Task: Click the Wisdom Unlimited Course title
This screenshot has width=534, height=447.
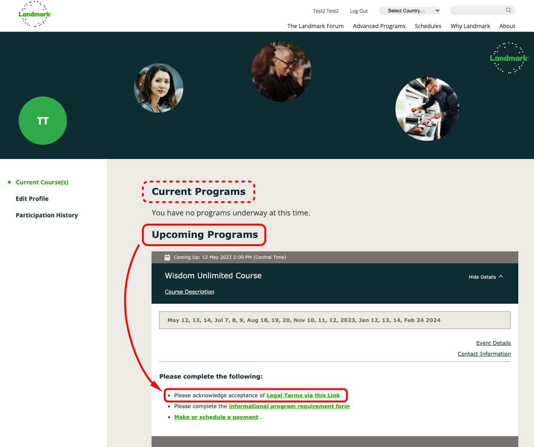Action: [x=213, y=276]
